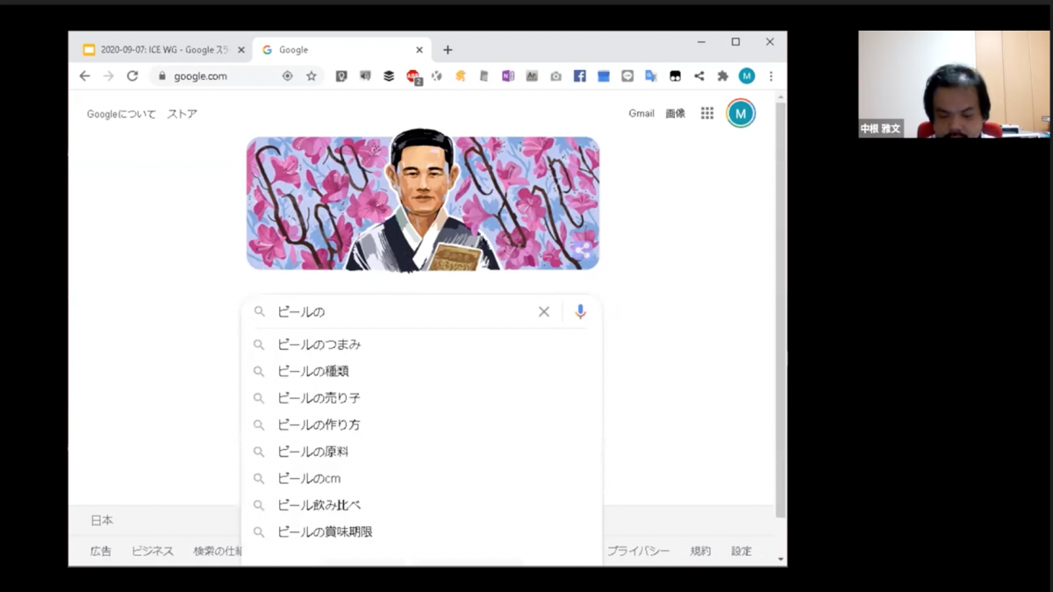Viewport: 1053px width, 592px height.
Task: Click the padlock site info icon
Action: tap(161, 76)
